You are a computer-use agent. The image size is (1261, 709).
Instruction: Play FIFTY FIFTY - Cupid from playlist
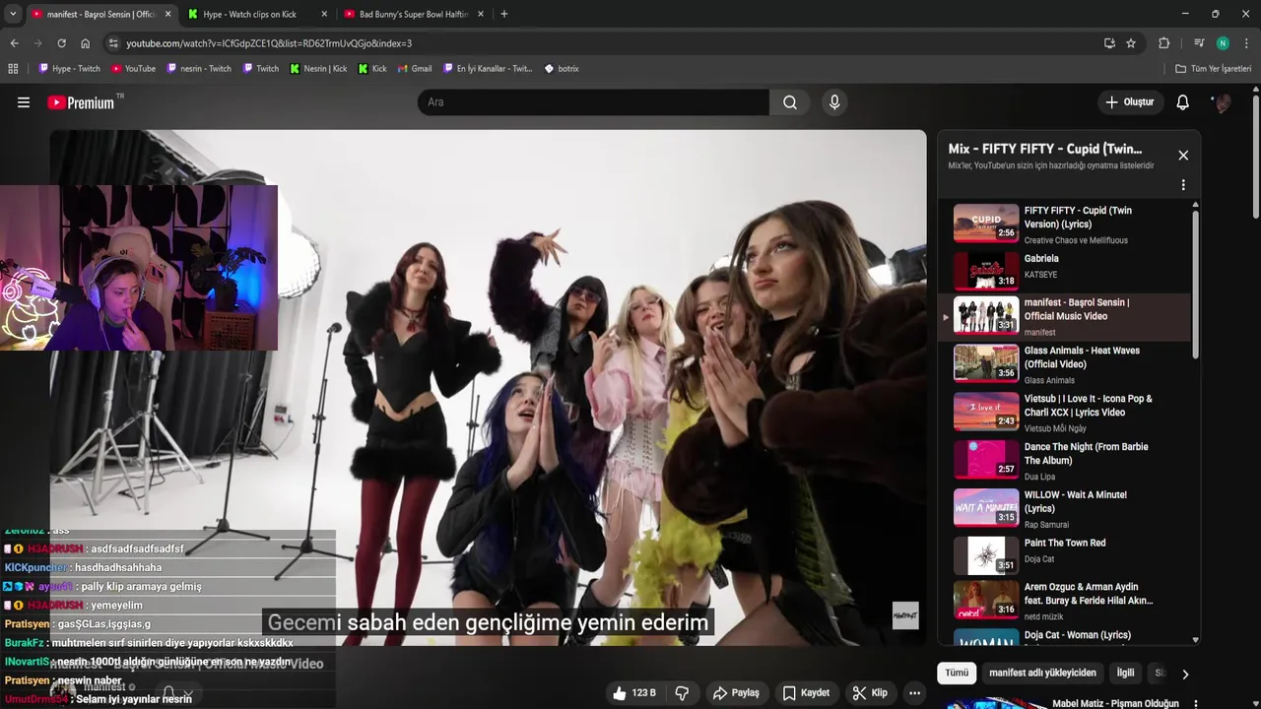pos(1066,224)
